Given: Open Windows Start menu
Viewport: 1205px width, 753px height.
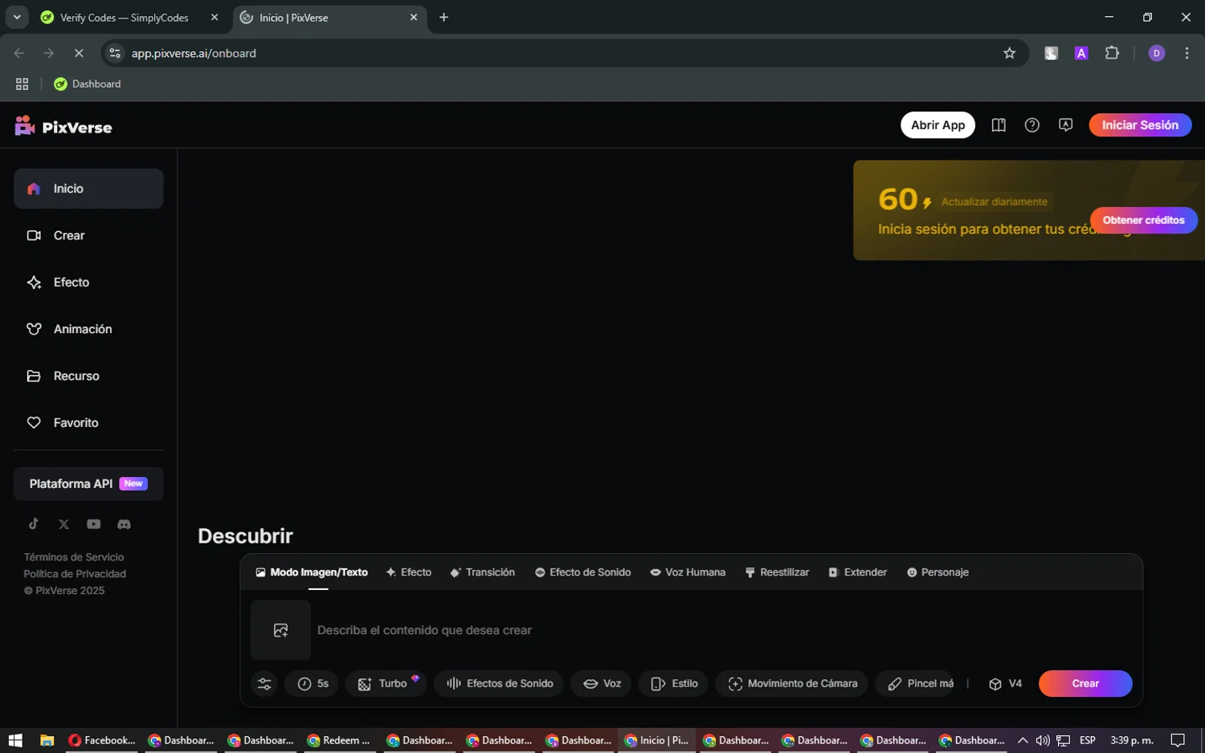Looking at the screenshot, I should (15, 740).
